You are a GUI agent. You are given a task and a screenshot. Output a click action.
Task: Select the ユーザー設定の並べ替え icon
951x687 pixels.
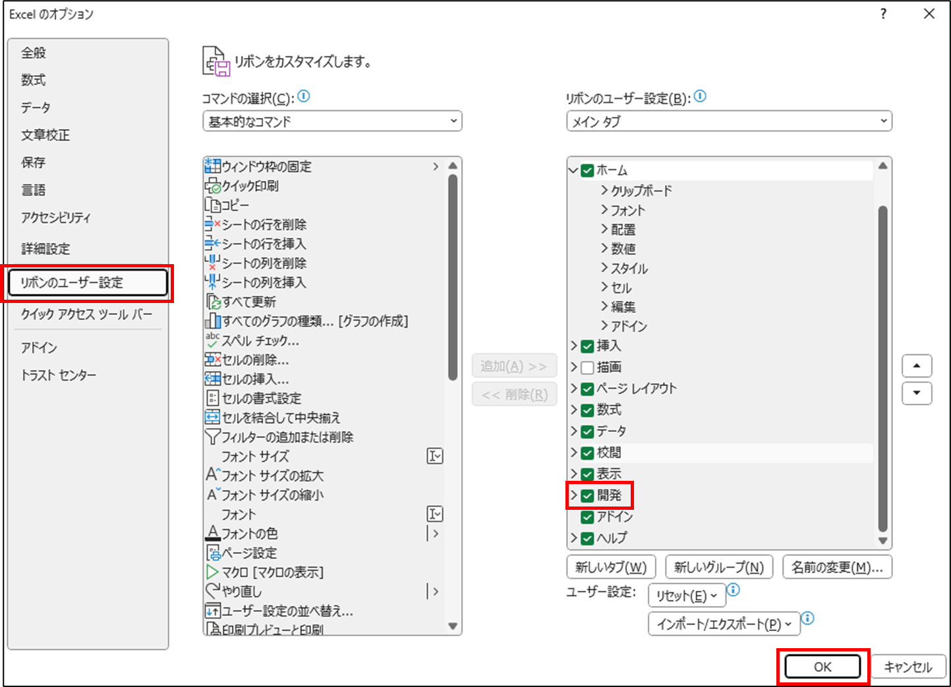pos(212,611)
